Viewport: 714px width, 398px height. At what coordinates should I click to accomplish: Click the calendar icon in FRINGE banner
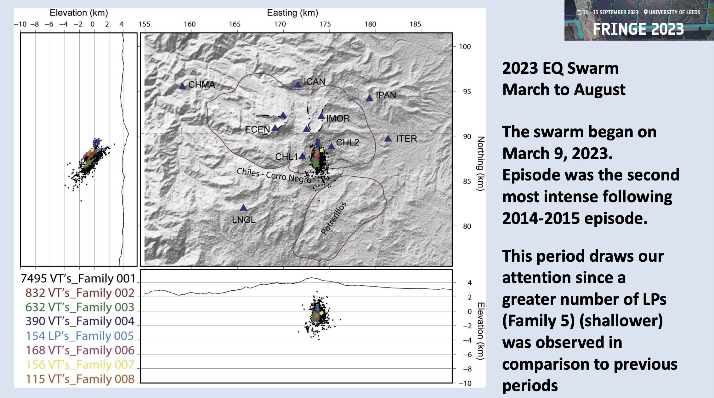[579, 12]
